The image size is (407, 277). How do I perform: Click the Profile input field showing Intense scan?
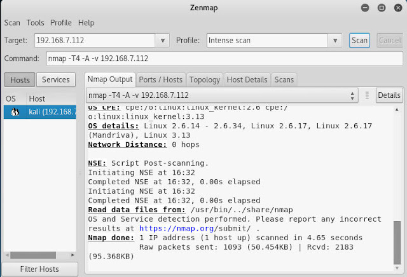[x=267, y=41]
